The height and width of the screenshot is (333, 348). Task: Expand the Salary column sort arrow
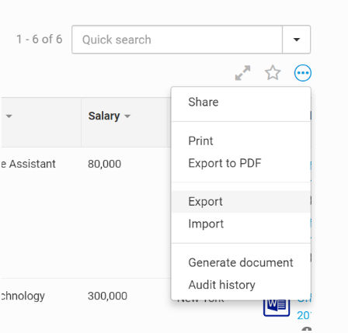(x=127, y=116)
